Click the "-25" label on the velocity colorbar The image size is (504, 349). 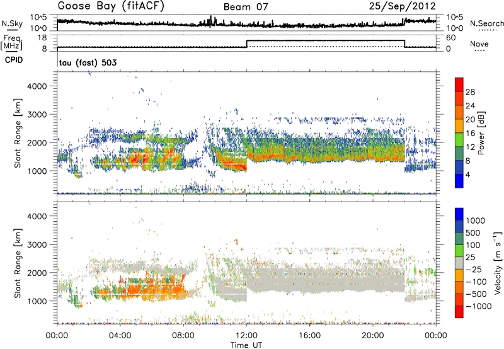474,270
